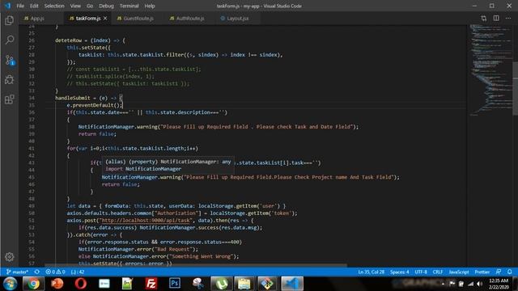The image size is (518, 291).
Task: Click line number 34 in gutter
Action: 32,98
